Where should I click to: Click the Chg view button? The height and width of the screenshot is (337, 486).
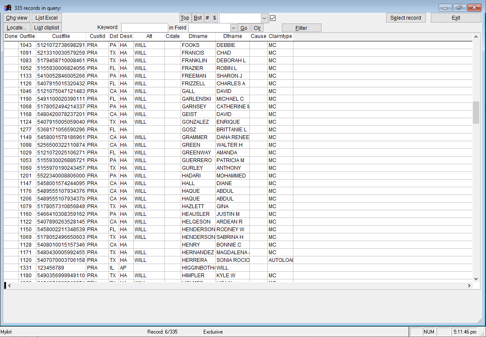[x=17, y=18]
